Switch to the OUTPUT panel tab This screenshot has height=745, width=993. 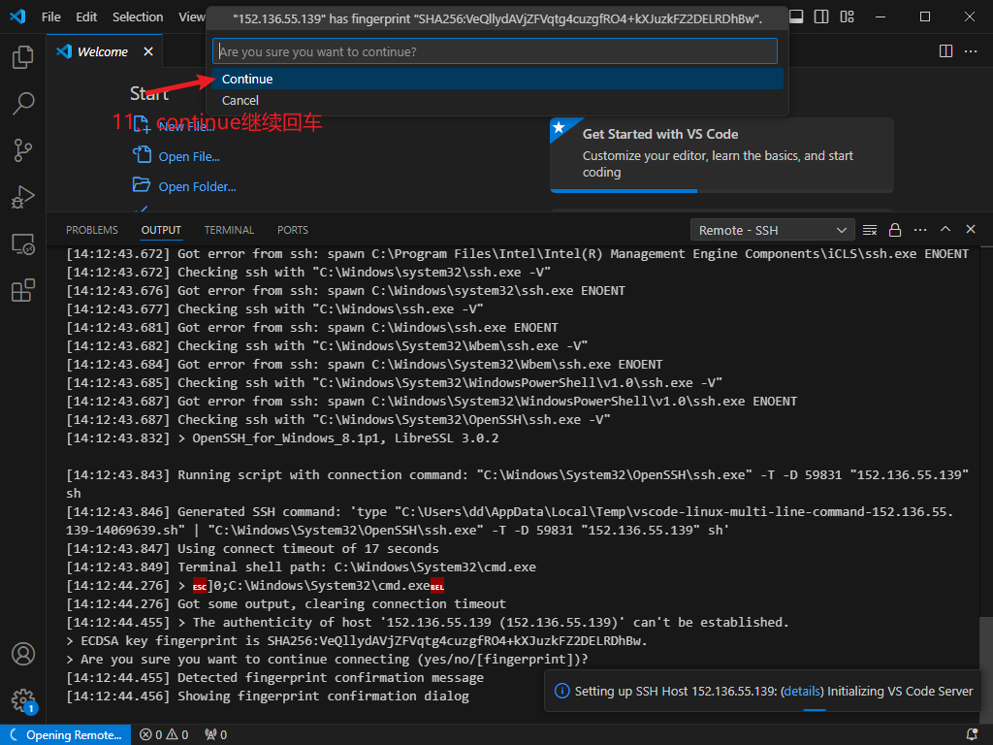click(161, 230)
